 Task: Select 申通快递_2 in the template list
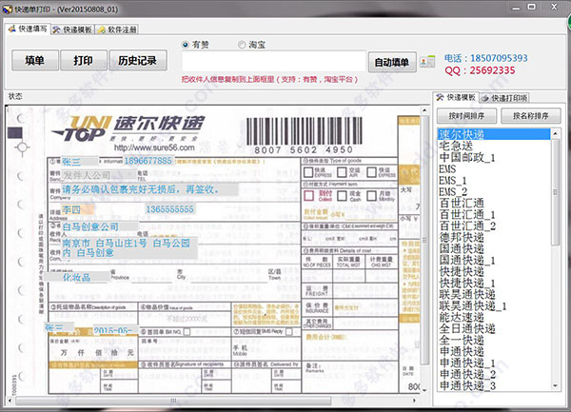pyautogui.click(x=494, y=375)
